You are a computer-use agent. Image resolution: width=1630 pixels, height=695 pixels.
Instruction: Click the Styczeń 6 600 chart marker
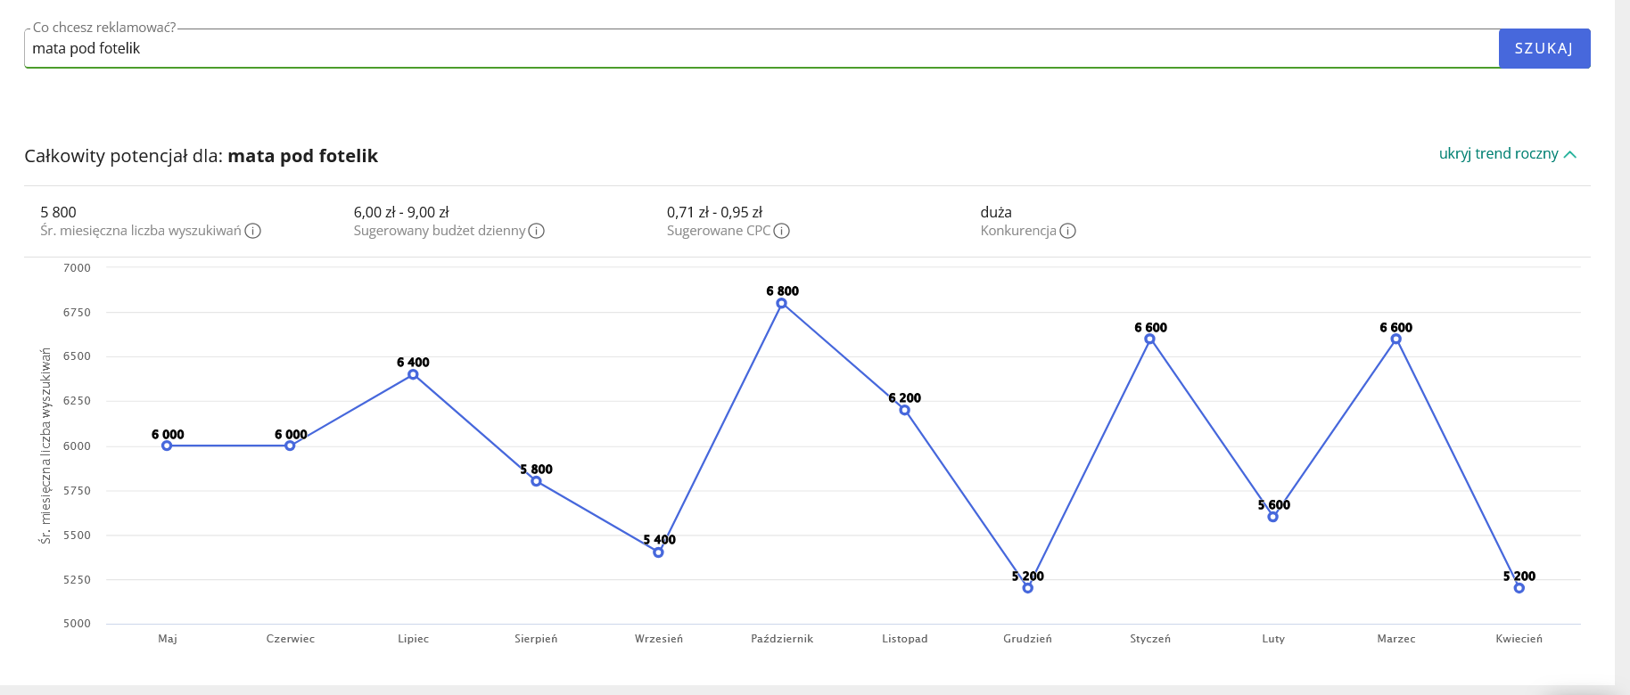click(1150, 339)
